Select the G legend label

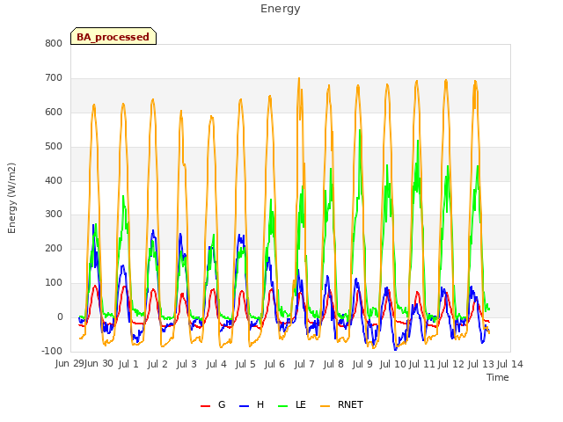pos(222,404)
